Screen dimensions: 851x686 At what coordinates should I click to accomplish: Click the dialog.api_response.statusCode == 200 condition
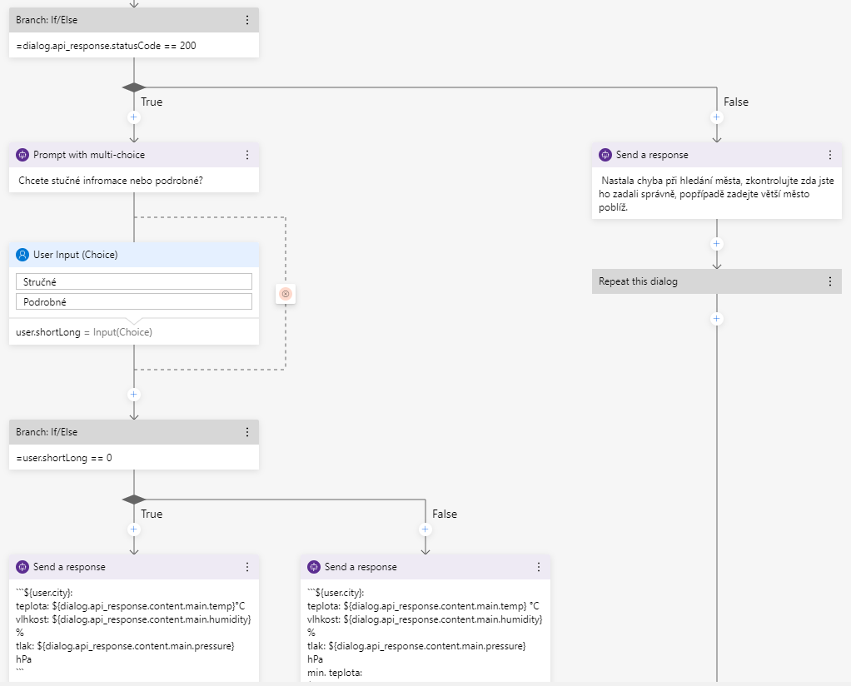pos(107,46)
